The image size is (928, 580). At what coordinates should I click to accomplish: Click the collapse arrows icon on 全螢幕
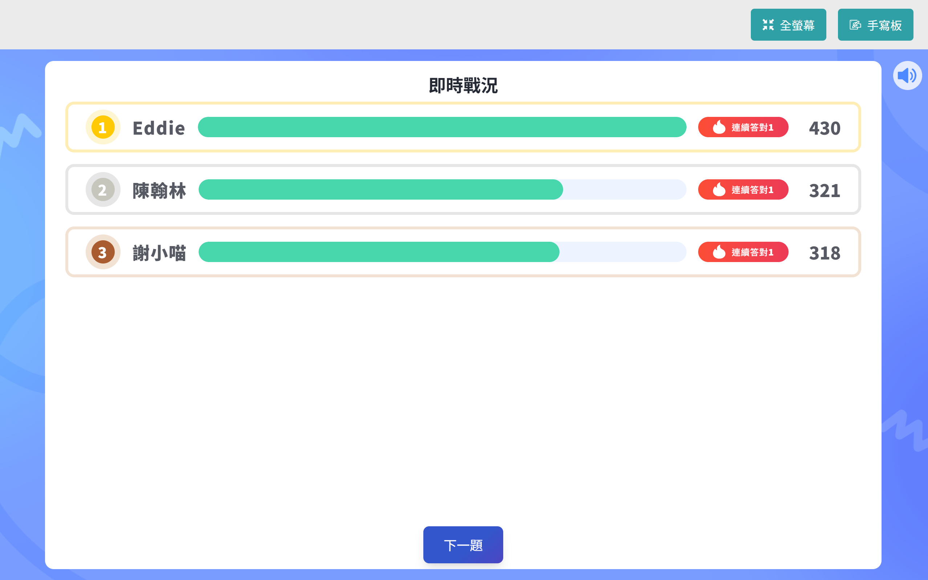tap(768, 25)
